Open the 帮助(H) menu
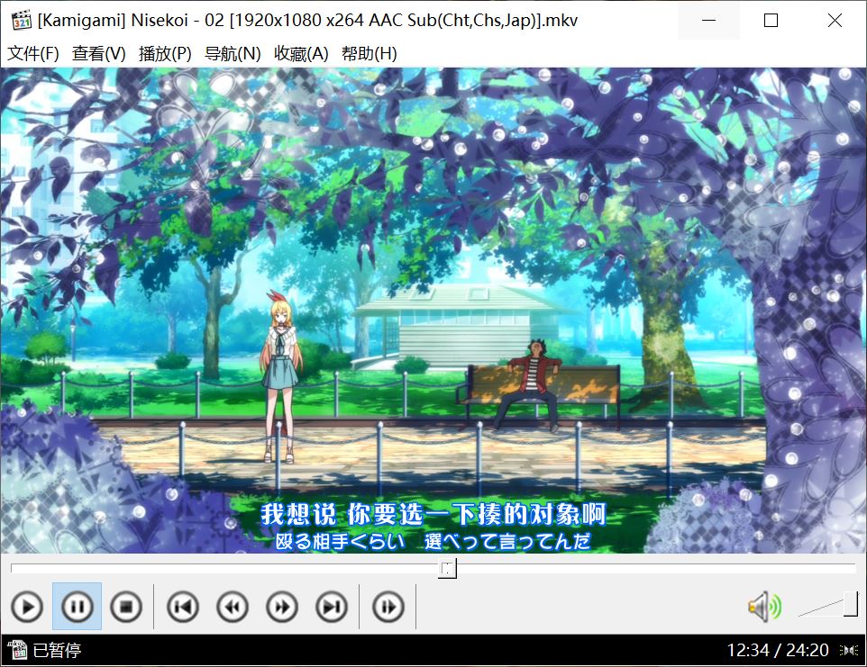 point(370,54)
